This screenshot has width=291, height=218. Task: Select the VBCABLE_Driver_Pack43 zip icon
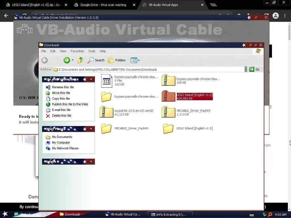tap(168, 112)
